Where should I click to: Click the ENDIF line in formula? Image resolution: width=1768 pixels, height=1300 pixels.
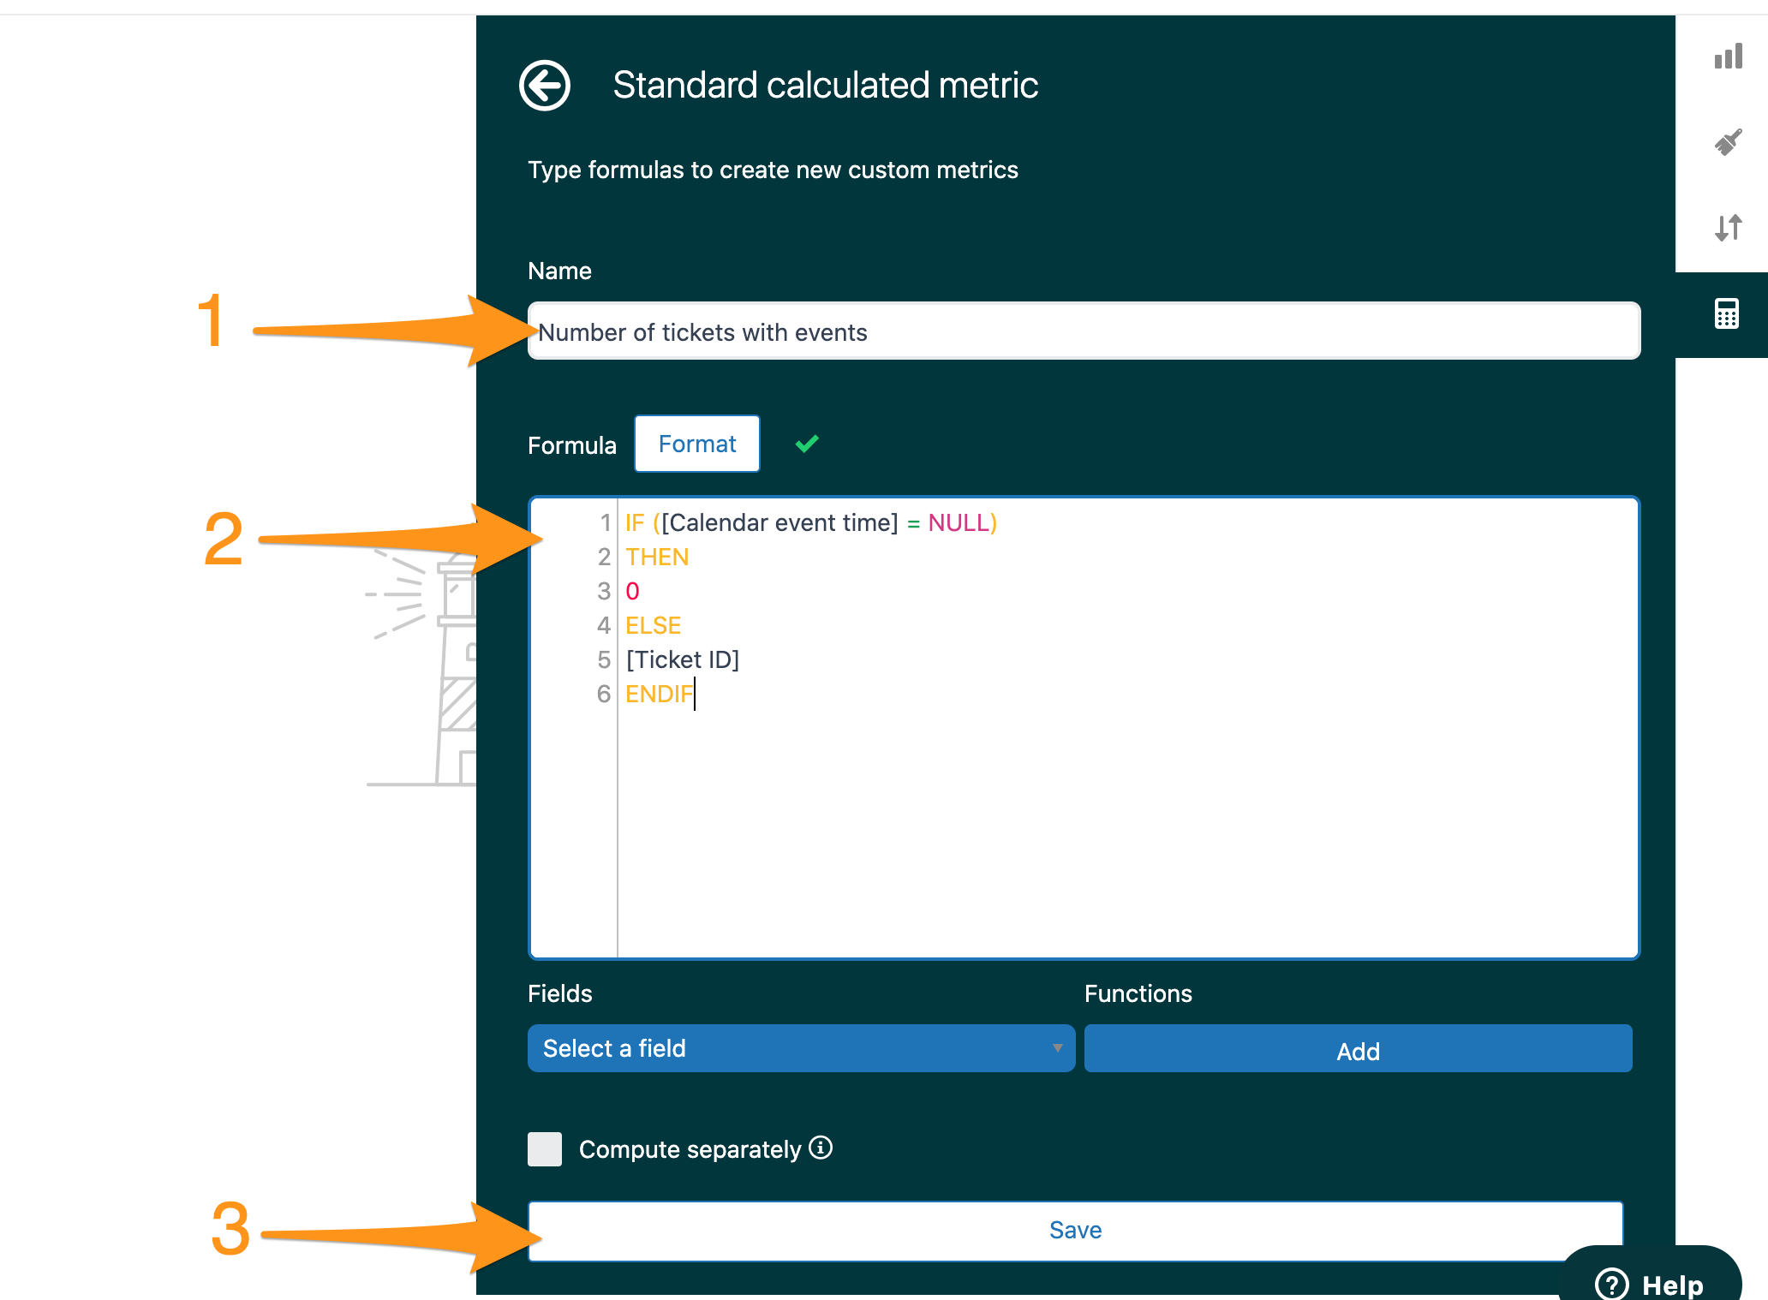tap(659, 694)
